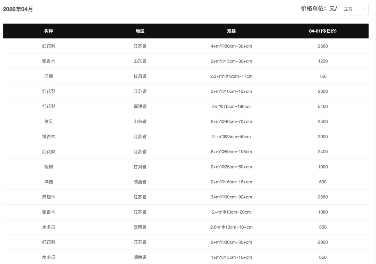This screenshot has height=264, width=376.
Task: Click 云南省 region cell
Action: [140, 227]
